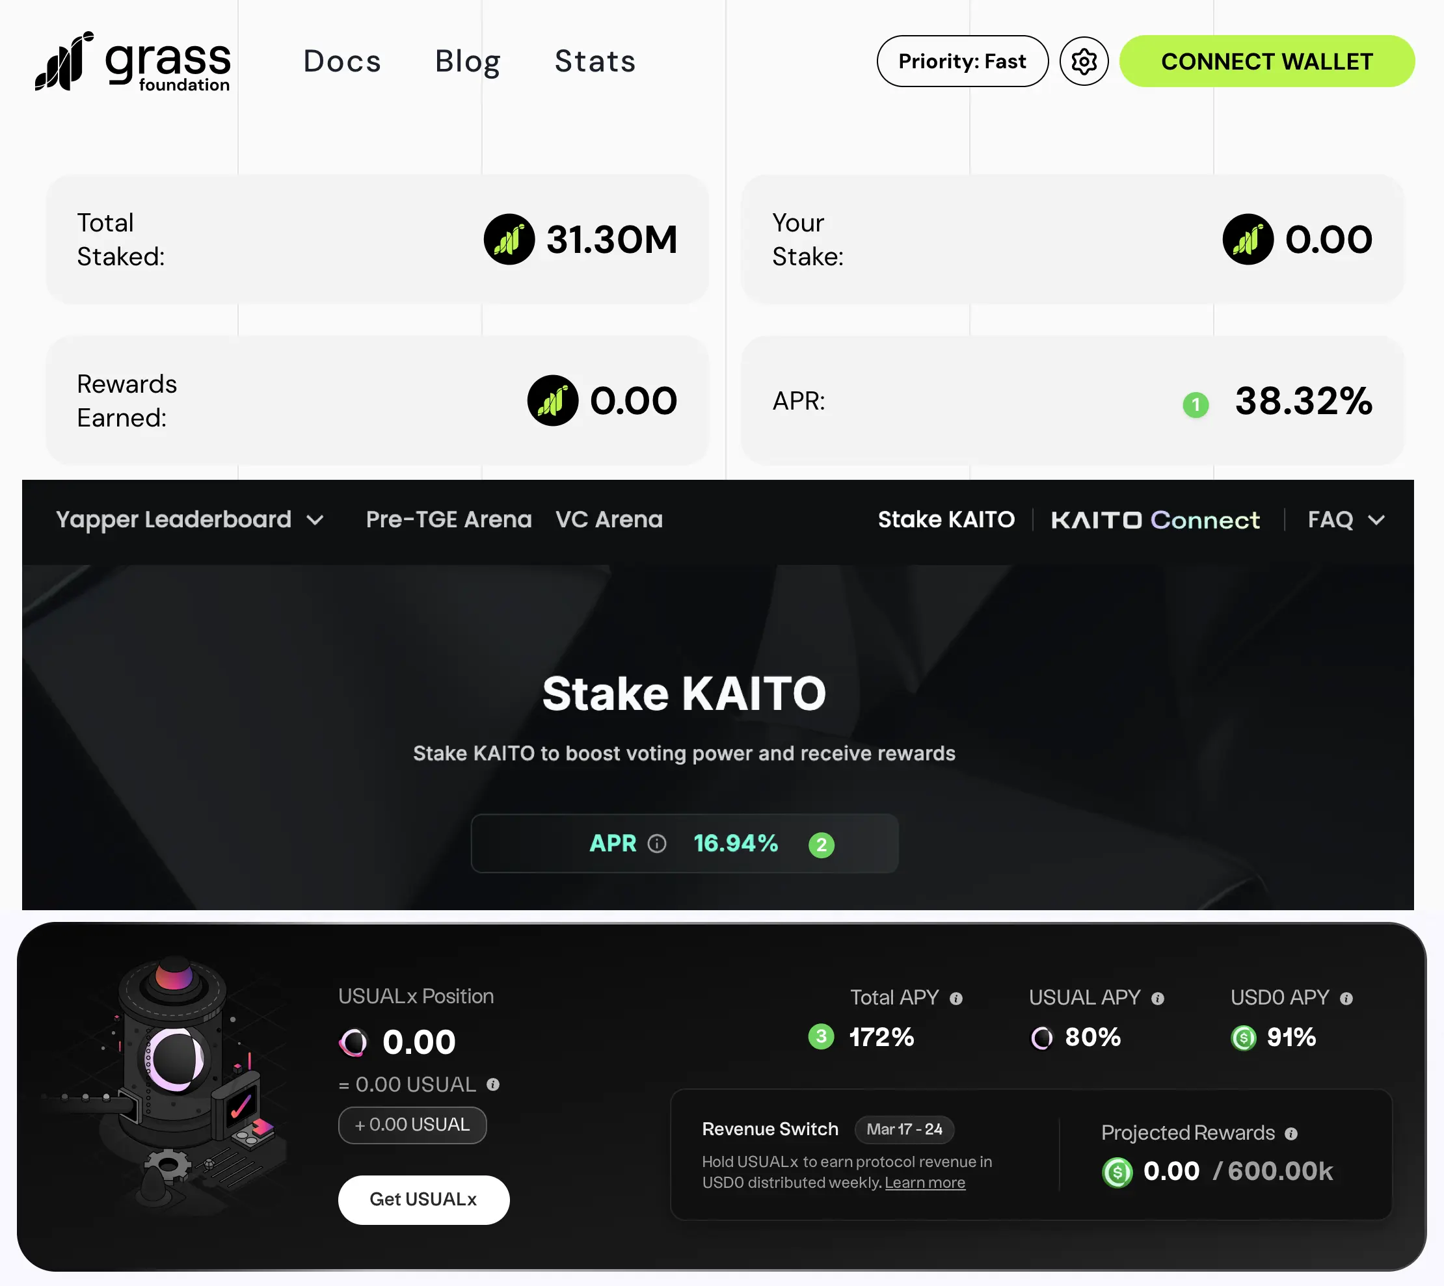
Task: Click the Grass Foundation logo
Action: (133, 62)
